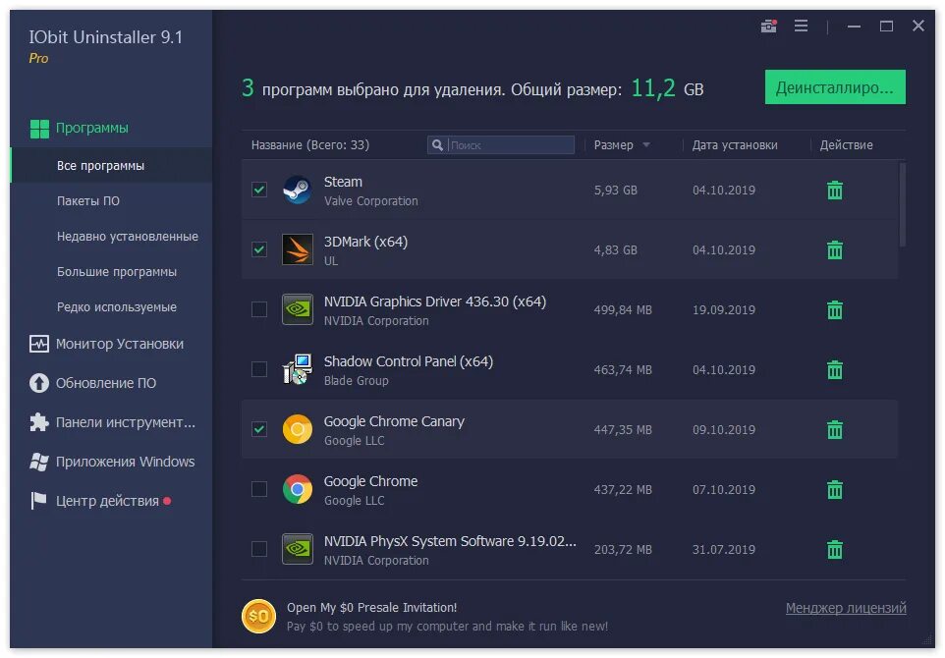Click trash icon for Google Chrome Canary

[835, 429]
